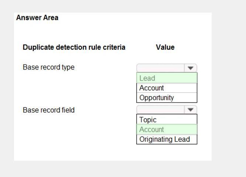
Task: Click the 'Duplicate detection rule criteria' heading
Action: (x=74, y=47)
